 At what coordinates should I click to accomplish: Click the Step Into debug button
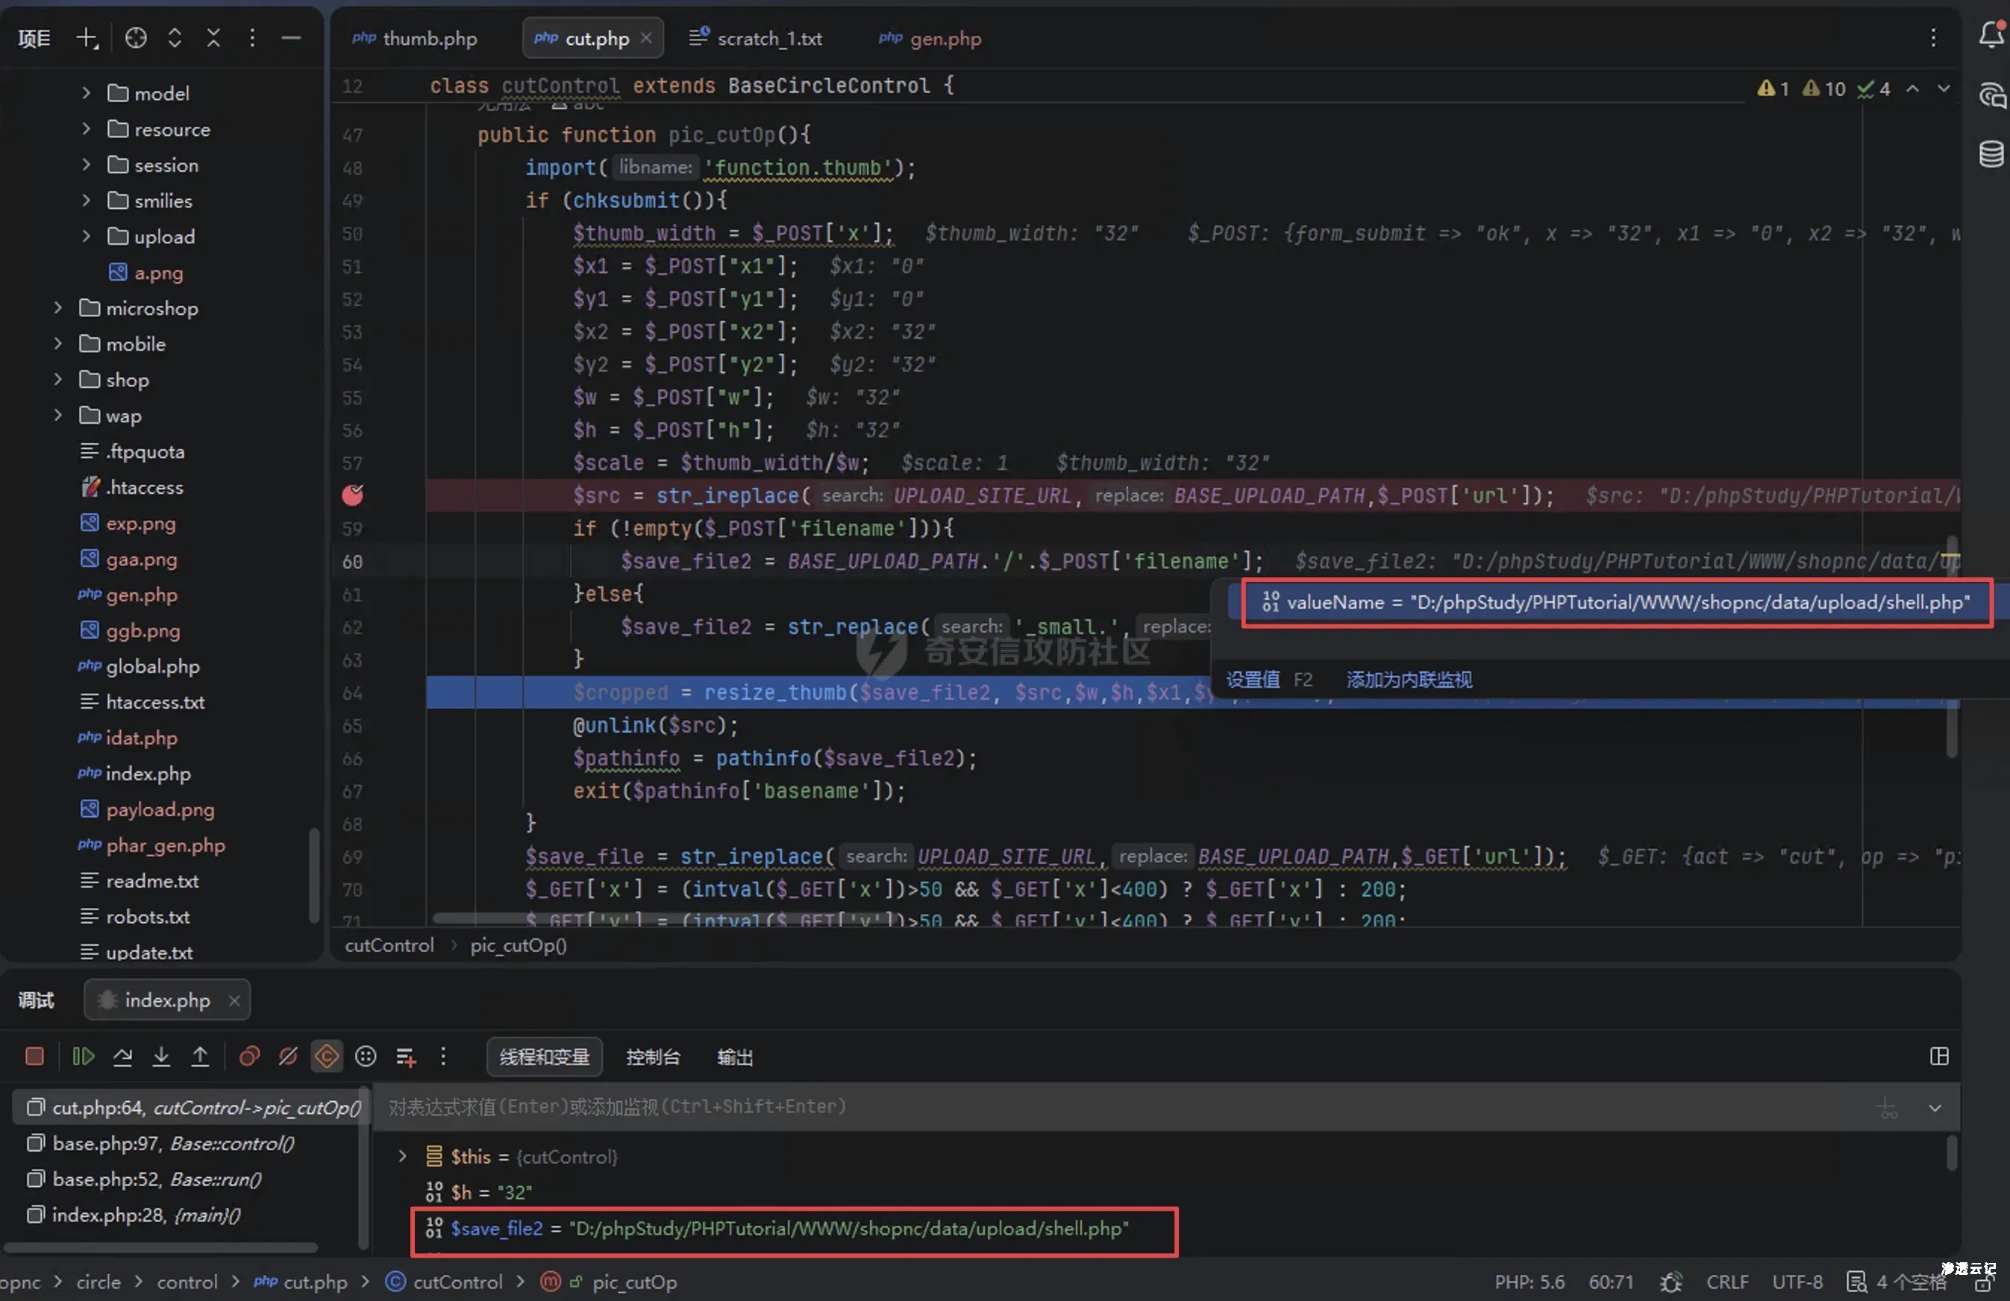coord(161,1056)
